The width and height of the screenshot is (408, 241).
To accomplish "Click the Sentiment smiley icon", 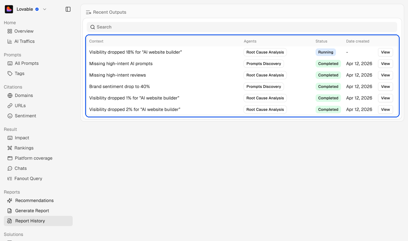I will tap(10, 116).
